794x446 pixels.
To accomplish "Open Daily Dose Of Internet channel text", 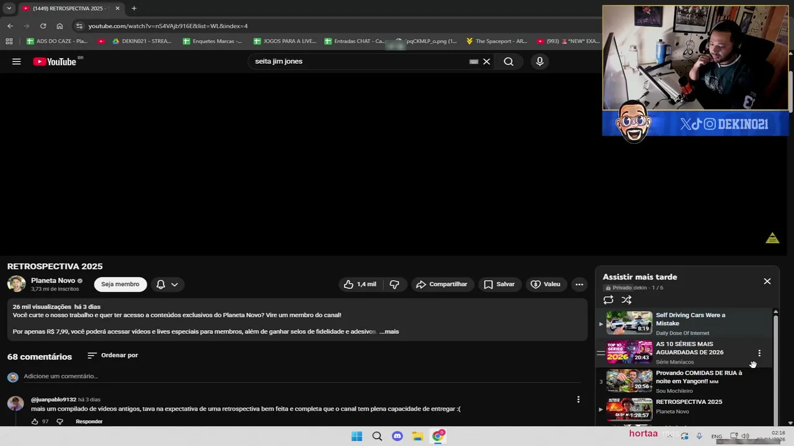I will 682,333.
